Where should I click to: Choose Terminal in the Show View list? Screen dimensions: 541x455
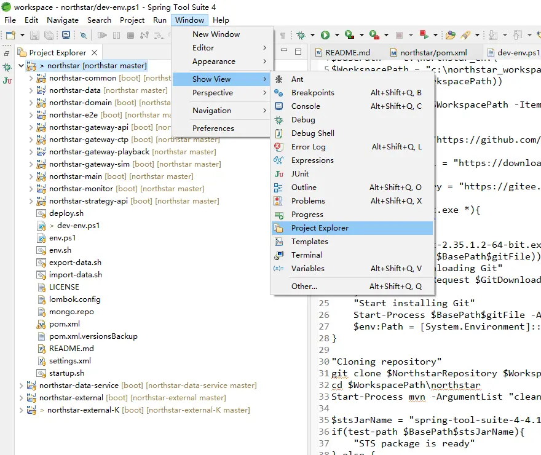[x=306, y=255]
